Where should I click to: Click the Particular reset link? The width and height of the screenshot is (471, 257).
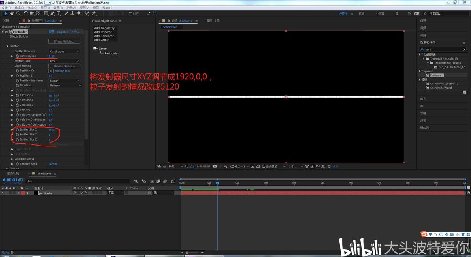pyautogui.click(x=51, y=32)
